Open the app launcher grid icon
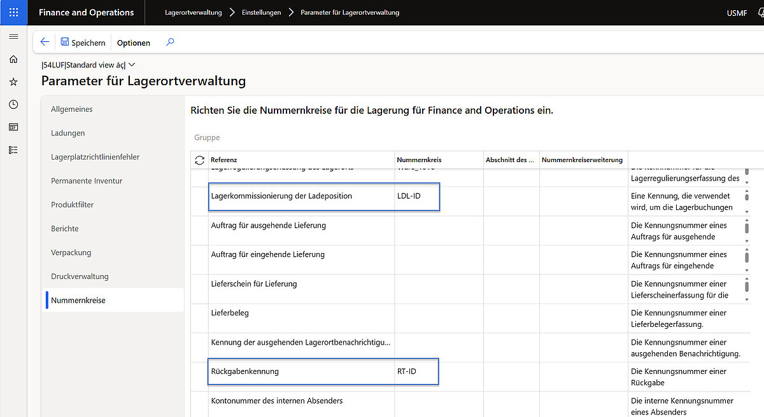 13,12
